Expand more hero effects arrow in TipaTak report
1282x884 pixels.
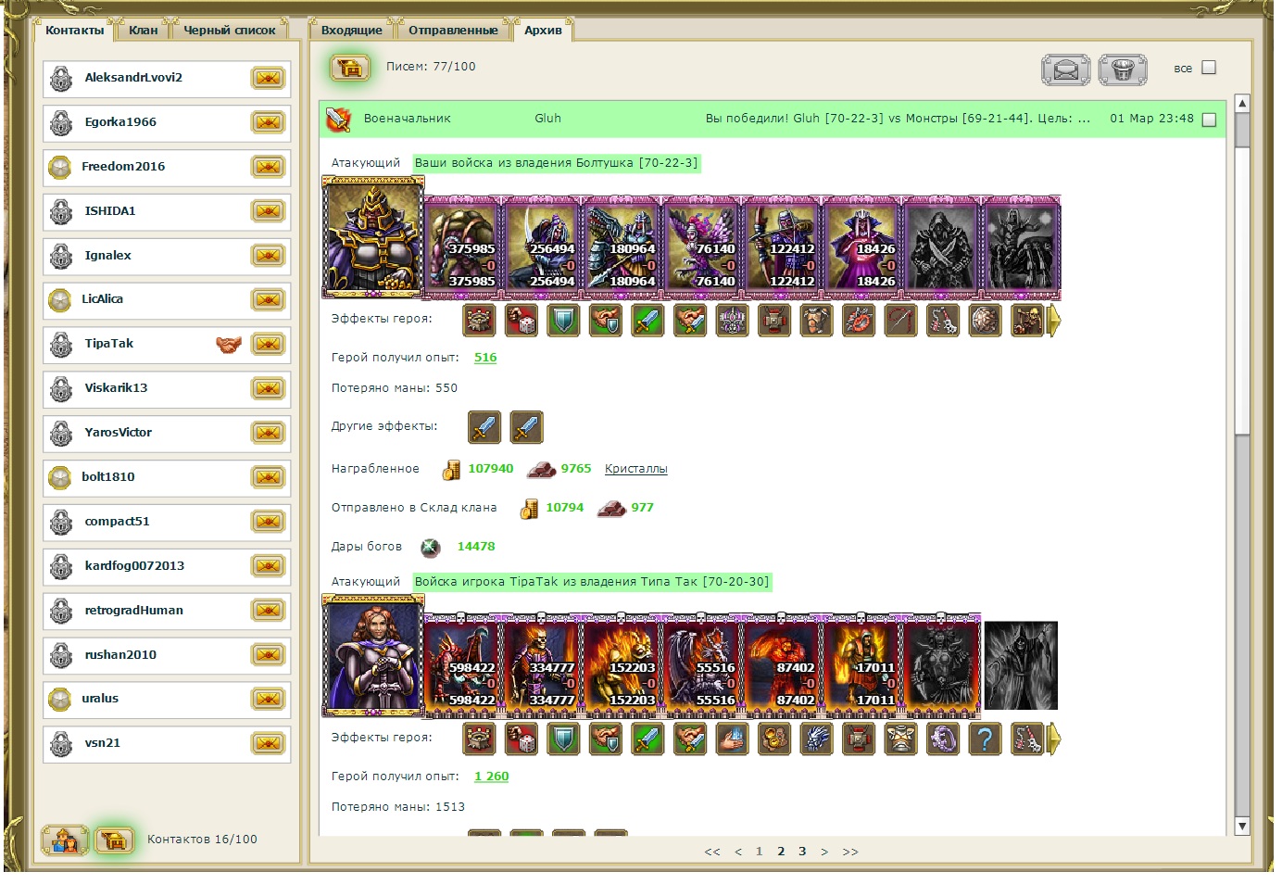pyautogui.click(x=1053, y=739)
